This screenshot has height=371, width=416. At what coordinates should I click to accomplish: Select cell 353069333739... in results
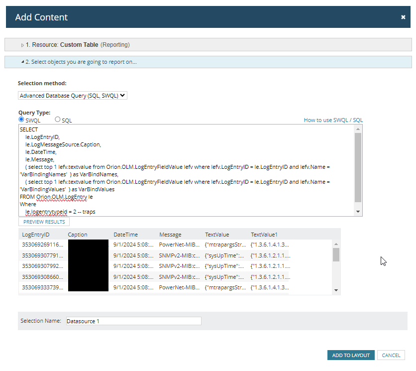42,288
